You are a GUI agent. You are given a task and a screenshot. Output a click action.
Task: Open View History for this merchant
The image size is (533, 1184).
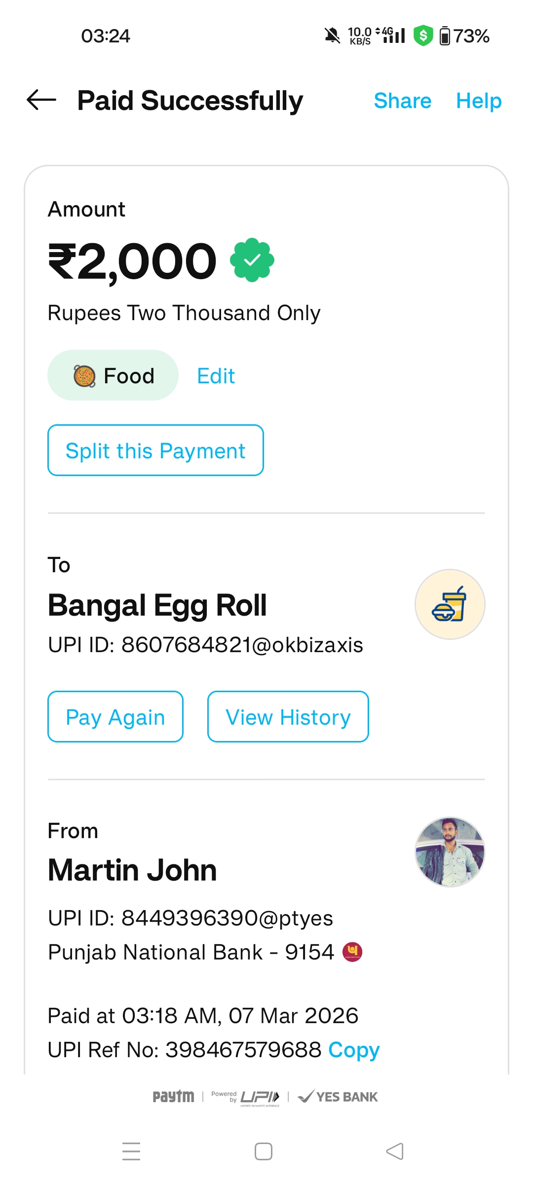coord(288,717)
